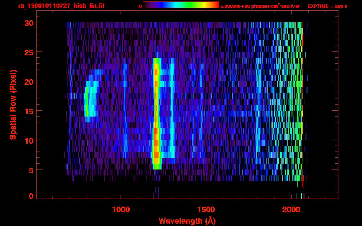The image size is (362, 226).
Task: Click the 5.00000e+06 photons/cm²/sec/A/sr label
Action: [x=260, y=6]
